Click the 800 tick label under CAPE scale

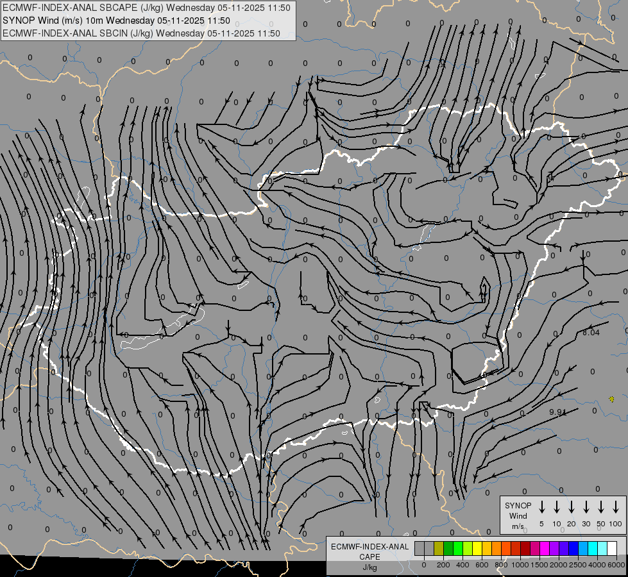[501, 565]
